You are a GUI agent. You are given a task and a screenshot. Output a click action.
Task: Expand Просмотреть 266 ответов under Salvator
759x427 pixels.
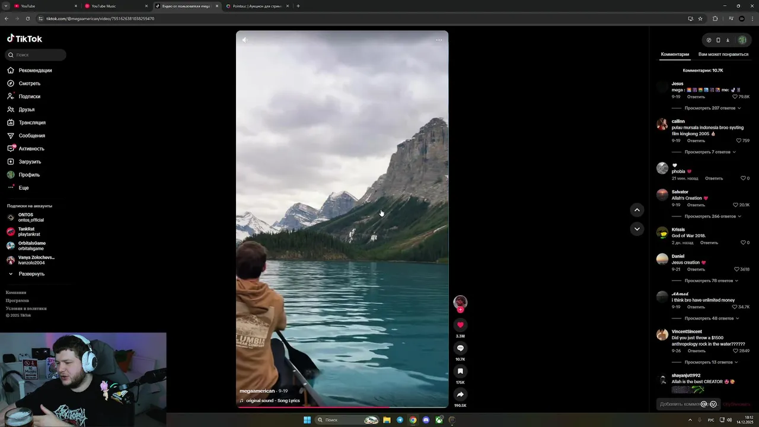click(x=712, y=216)
